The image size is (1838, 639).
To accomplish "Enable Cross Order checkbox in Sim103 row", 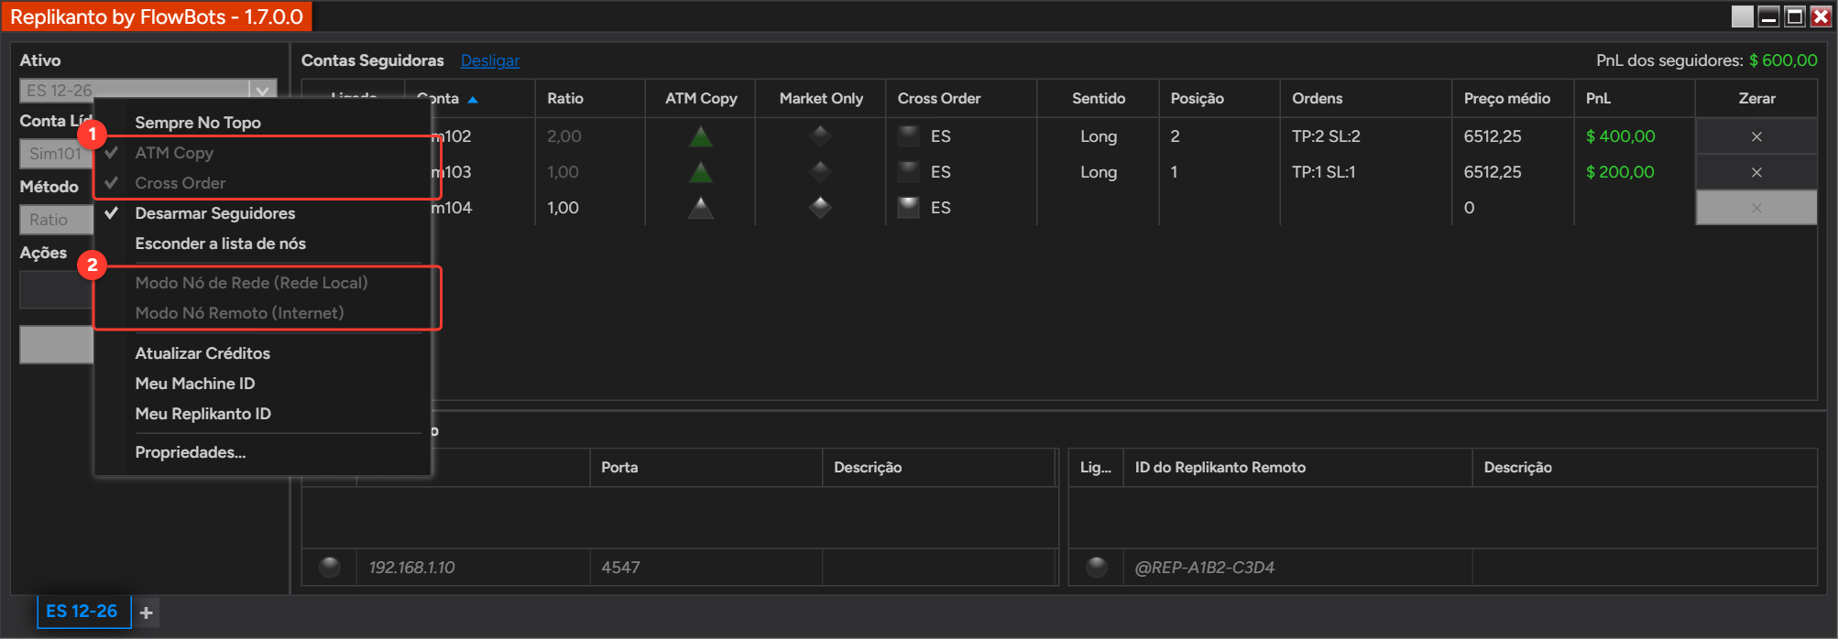I will (908, 172).
